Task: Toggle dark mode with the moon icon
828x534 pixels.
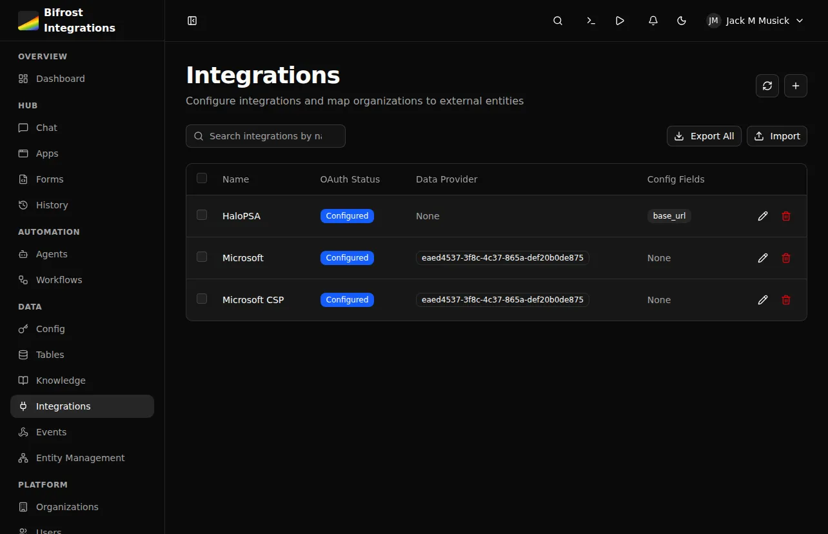Action: tap(682, 21)
